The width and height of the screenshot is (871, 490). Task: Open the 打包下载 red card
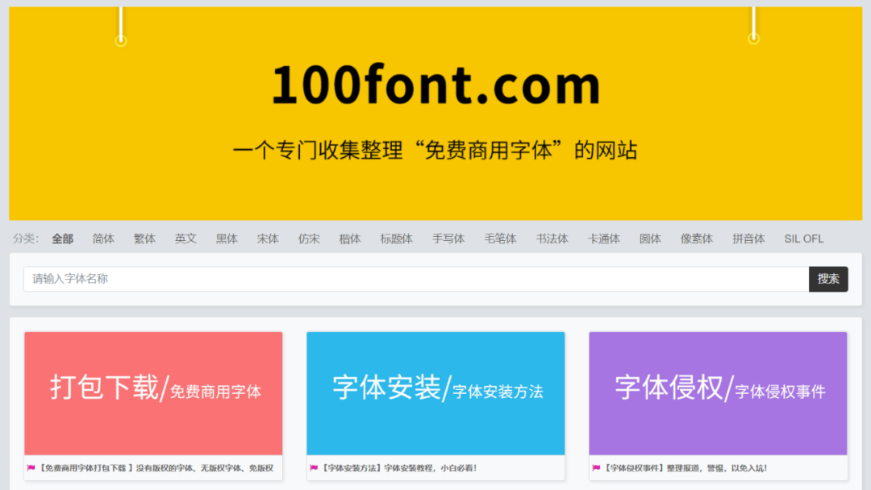[x=153, y=393]
